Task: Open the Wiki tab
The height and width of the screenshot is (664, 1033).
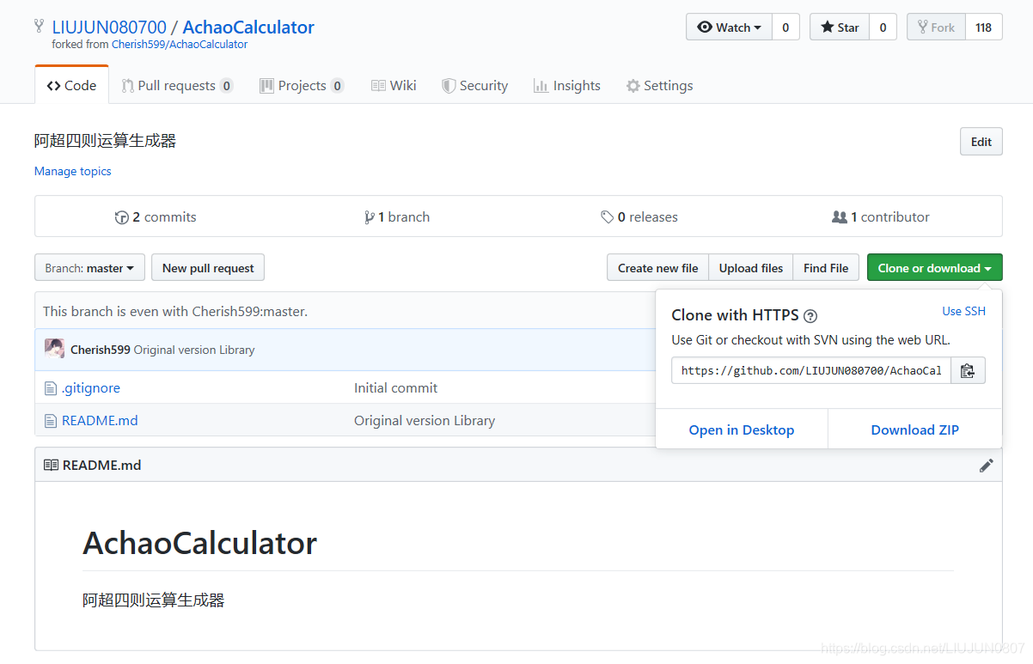Action: click(394, 85)
